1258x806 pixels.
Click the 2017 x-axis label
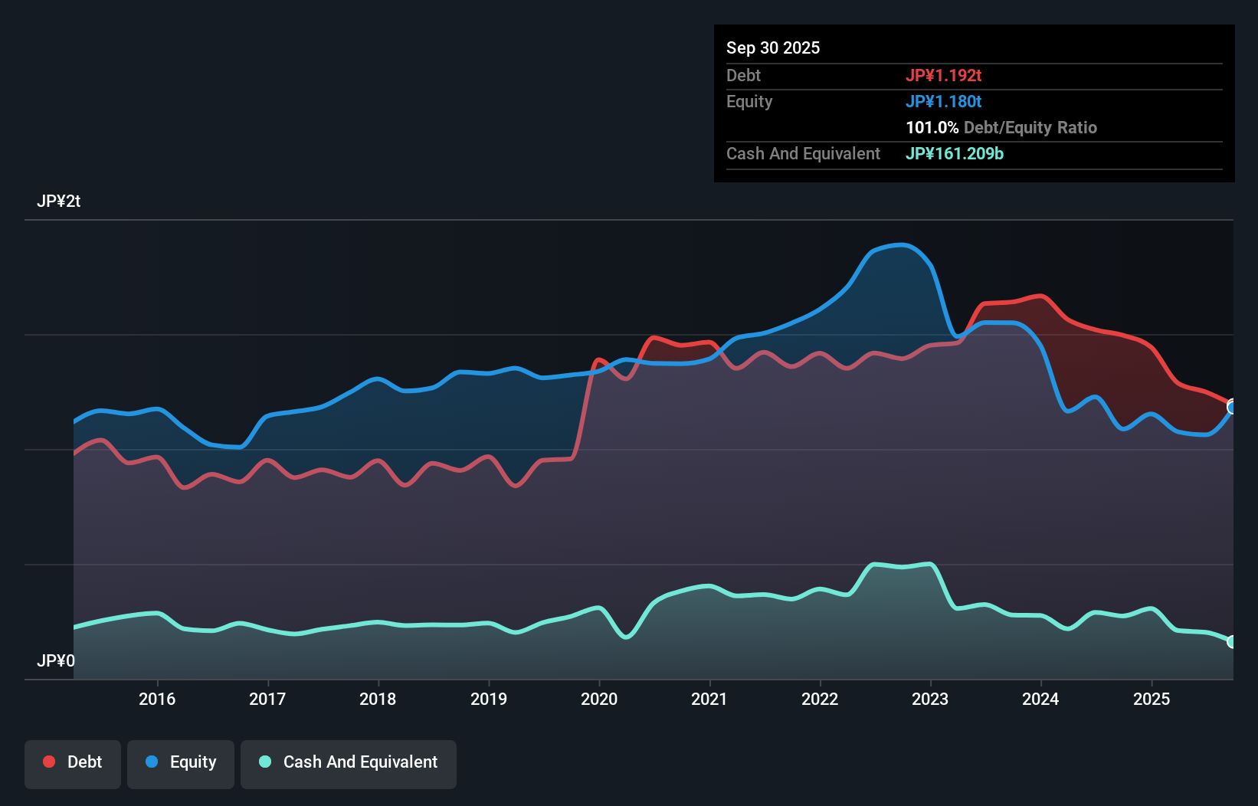[267, 699]
